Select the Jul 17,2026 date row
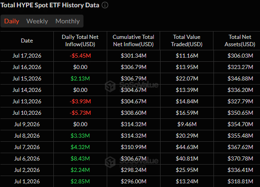Image resolution: width=260 pixels, height=187 pixels. (x=130, y=56)
